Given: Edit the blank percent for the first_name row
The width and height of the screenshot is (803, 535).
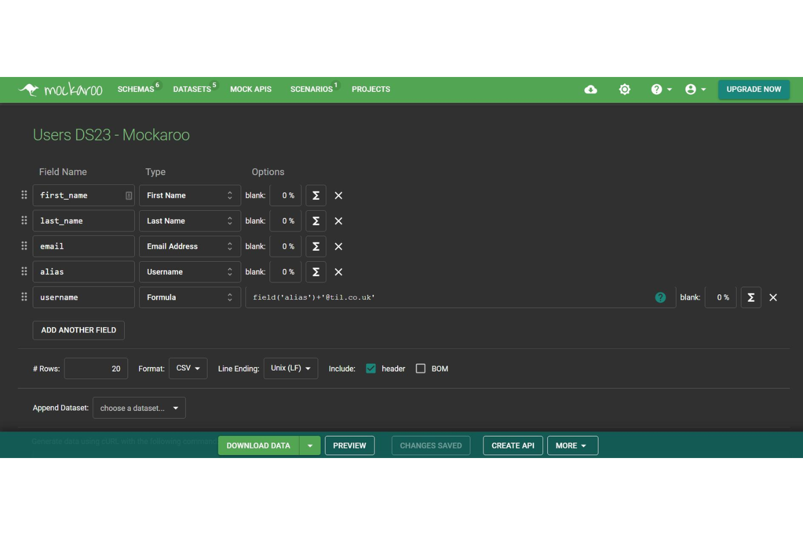Looking at the screenshot, I should (x=286, y=196).
